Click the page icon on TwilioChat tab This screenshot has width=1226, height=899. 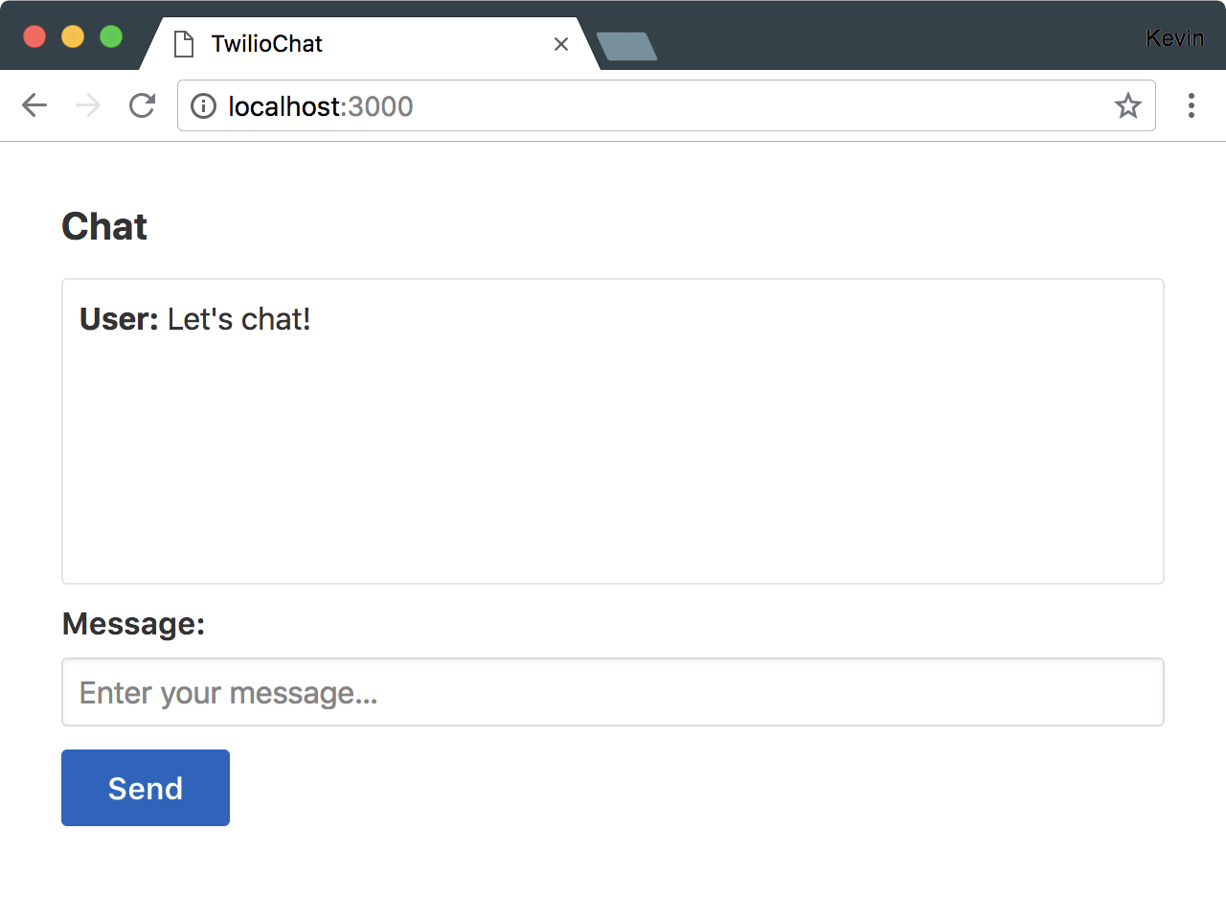tap(184, 44)
